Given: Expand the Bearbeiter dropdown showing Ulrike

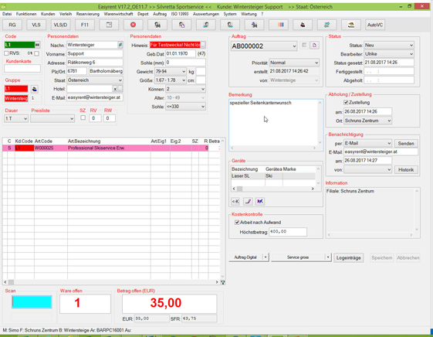Looking at the screenshot, I should pos(389,54).
